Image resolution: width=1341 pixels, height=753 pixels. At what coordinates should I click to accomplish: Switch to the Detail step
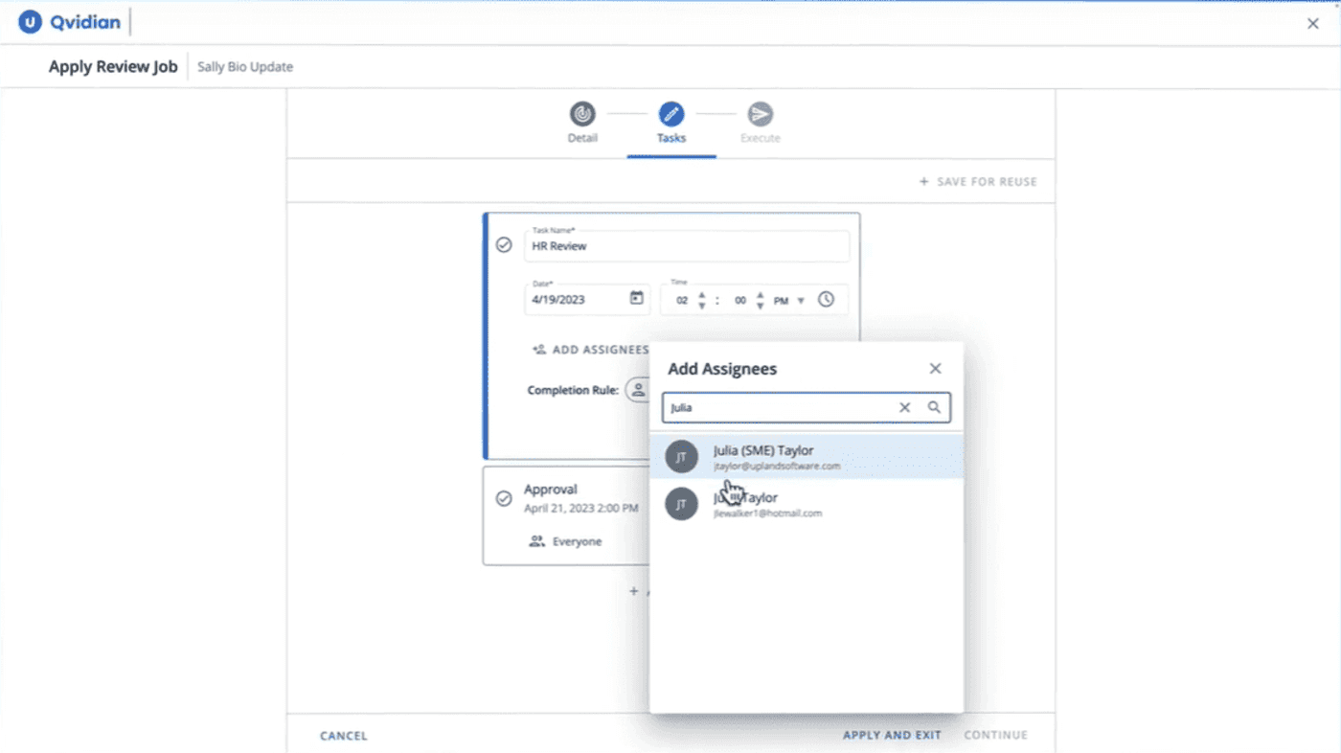pyautogui.click(x=582, y=112)
